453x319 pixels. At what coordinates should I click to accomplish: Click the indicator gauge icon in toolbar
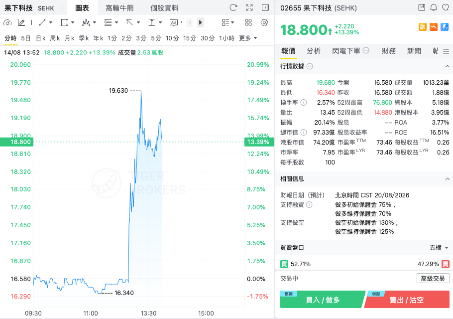tap(7, 22)
